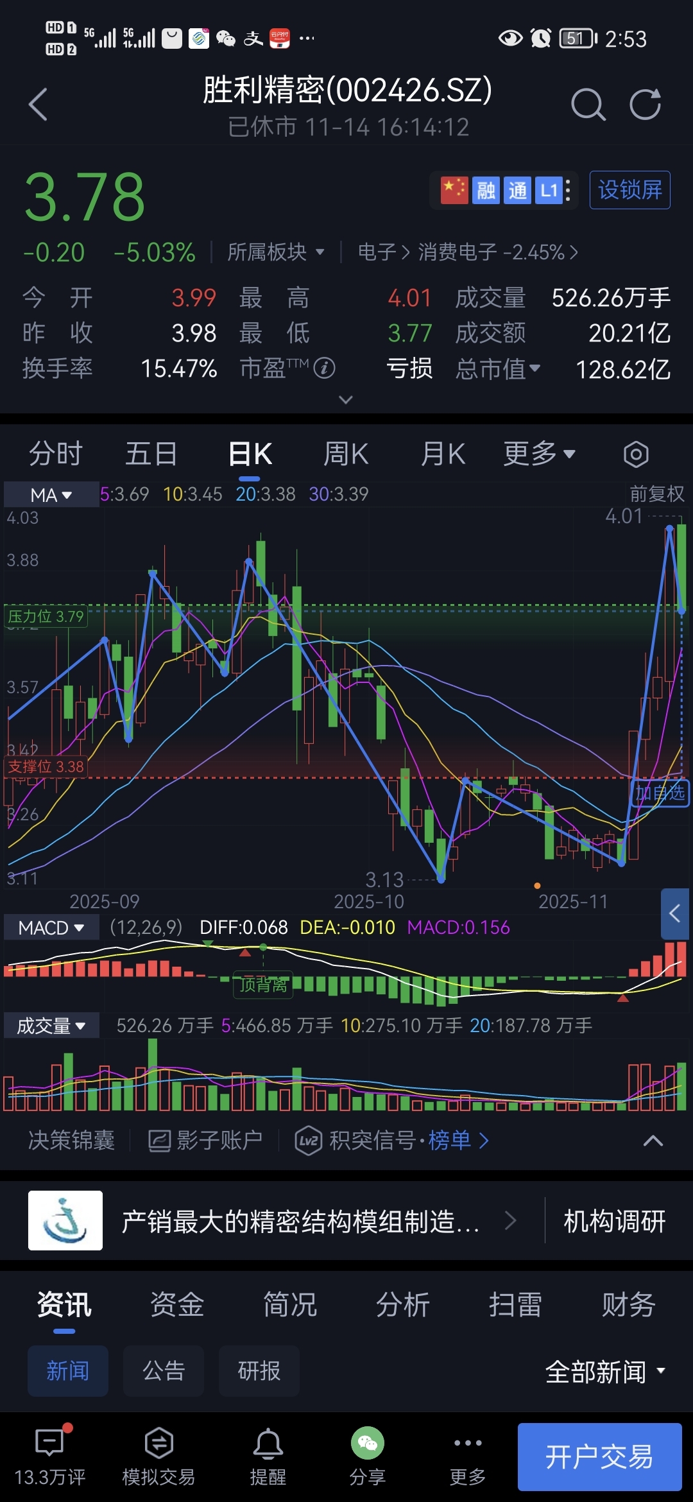Select 公告 filter chip

pyautogui.click(x=164, y=1371)
